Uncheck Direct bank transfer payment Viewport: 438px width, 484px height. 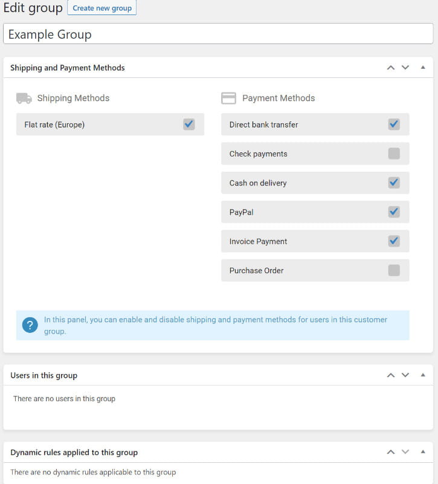point(394,124)
